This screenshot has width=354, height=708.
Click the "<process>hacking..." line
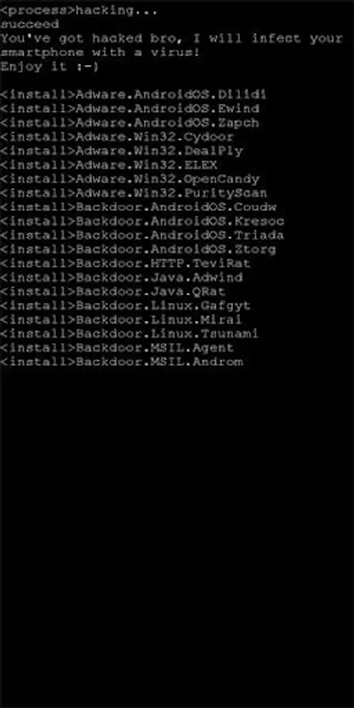79,10
